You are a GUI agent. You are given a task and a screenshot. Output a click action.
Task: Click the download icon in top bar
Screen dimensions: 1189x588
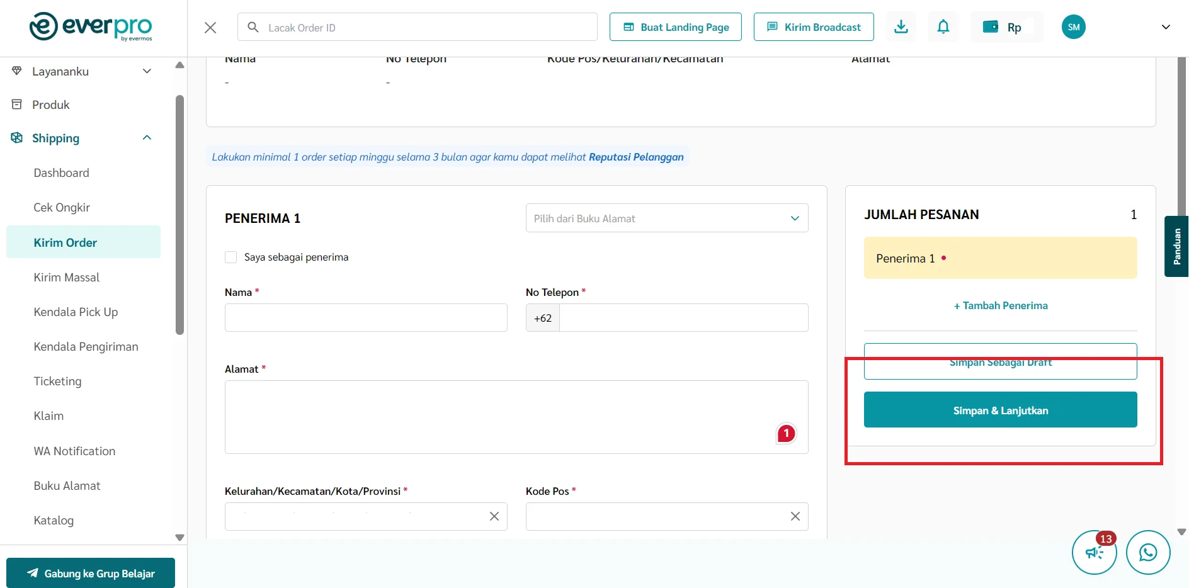click(x=901, y=27)
